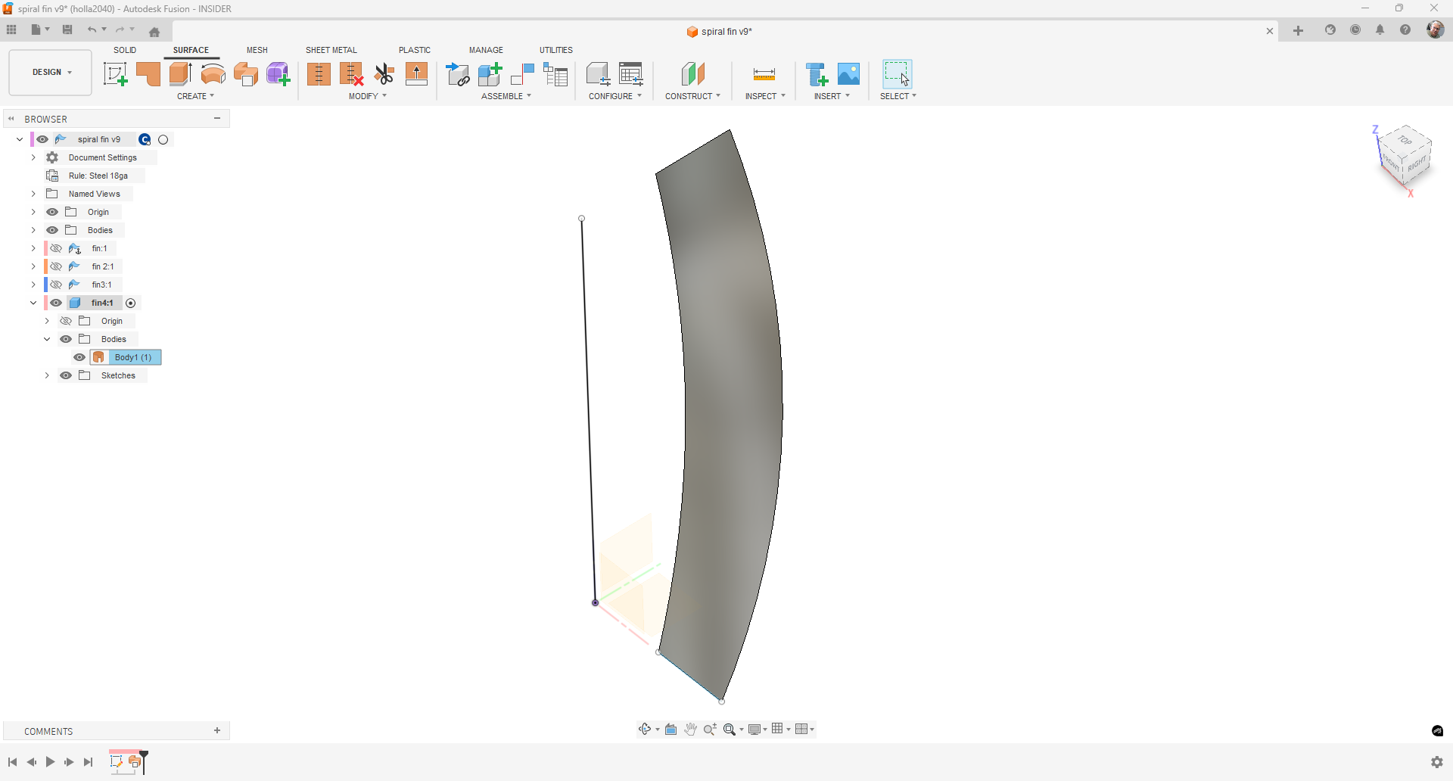Click the Insert Canvas image icon

tap(848, 74)
